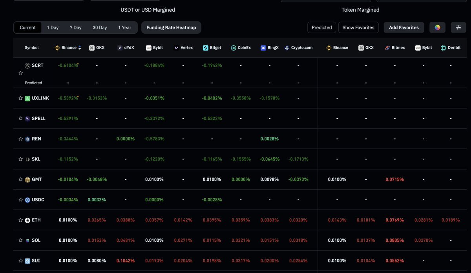471x273 pixels.
Task: Click the Show Favorites button
Action: [358, 27]
